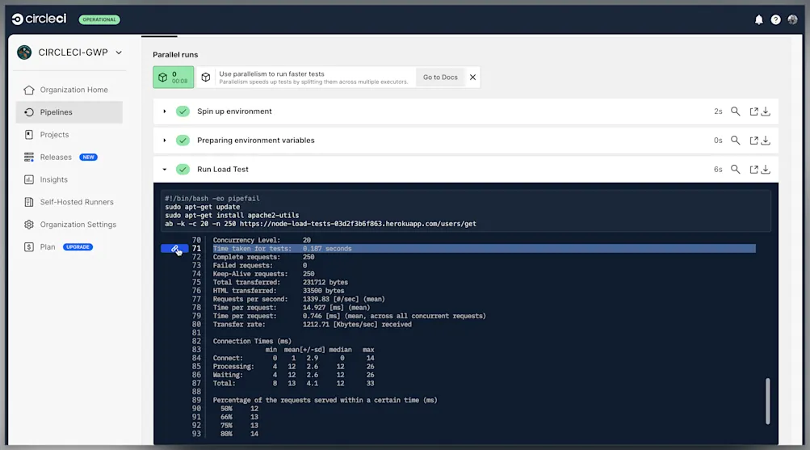Click the Run Load Test success checkmark
Viewport: 810px width, 450px height.
(x=183, y=170)
